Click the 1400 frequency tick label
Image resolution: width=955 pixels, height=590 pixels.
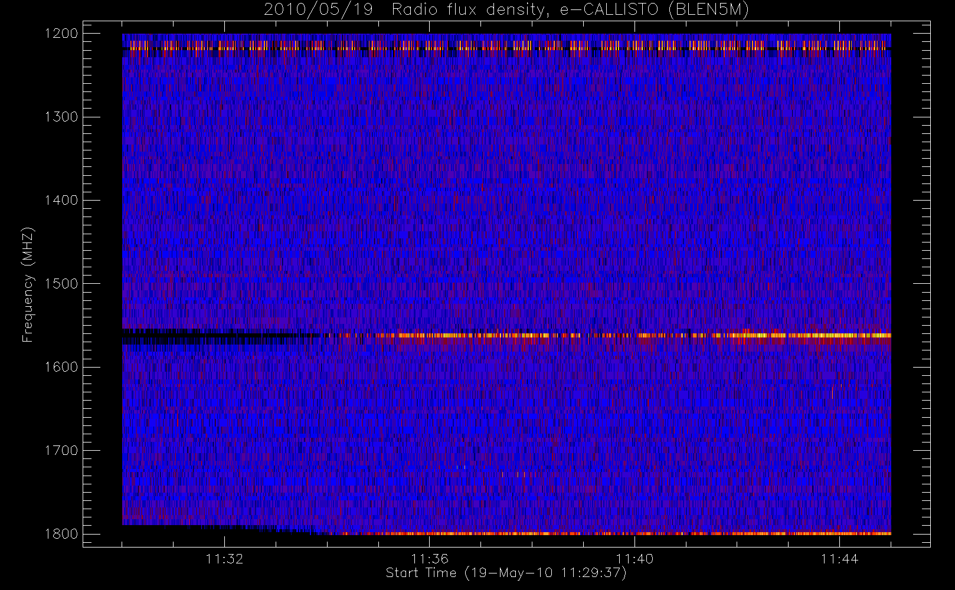61,200
